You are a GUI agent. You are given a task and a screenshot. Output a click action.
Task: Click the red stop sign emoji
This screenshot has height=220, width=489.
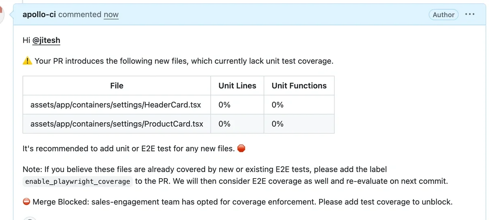(x=241, y=149)
